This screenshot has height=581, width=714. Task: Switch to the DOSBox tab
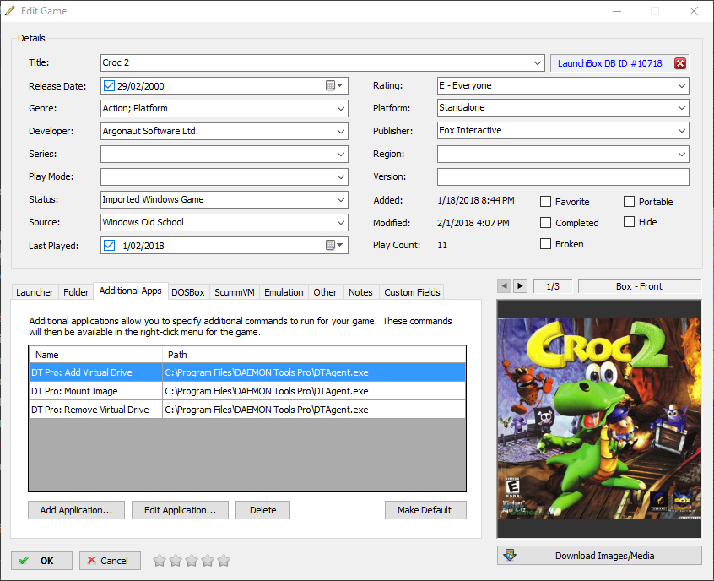point(188,292)
